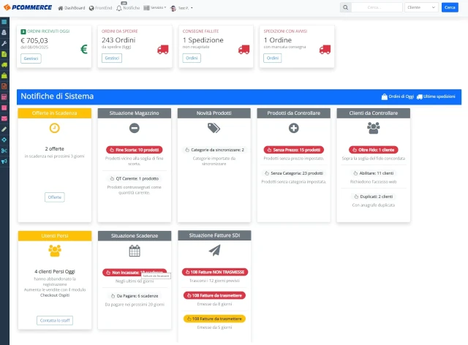Click red 108 Fatture da trasmettere badge
468x345 pixels.
(x=214, y=295)
